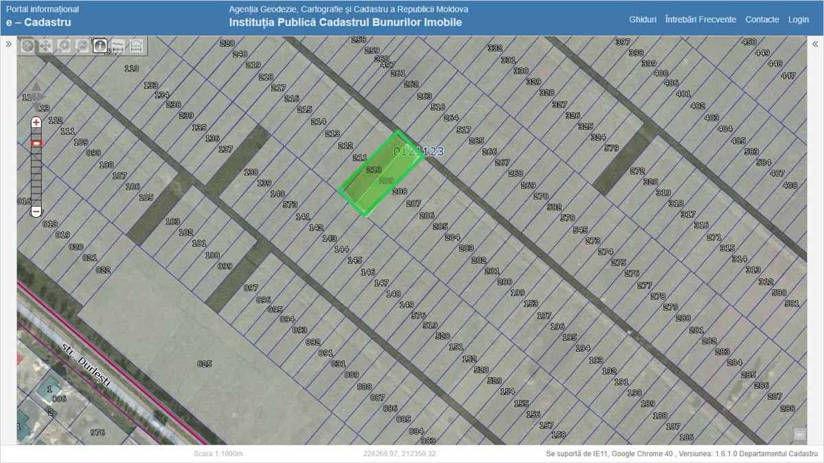824x463 pixels.
Task: Click parcel label 258
Action: coord(358,40)
